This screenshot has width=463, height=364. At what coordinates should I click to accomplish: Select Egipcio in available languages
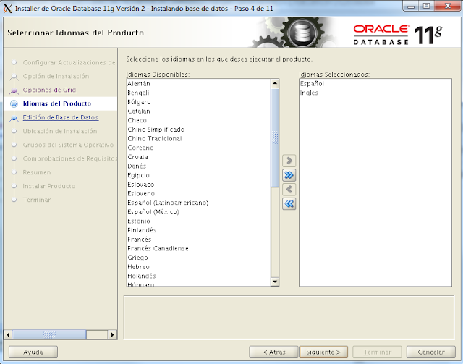(x=198, y=175)
